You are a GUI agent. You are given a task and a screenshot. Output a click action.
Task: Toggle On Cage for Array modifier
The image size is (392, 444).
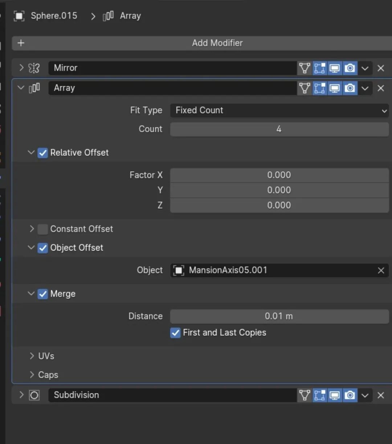click(305, 88)
